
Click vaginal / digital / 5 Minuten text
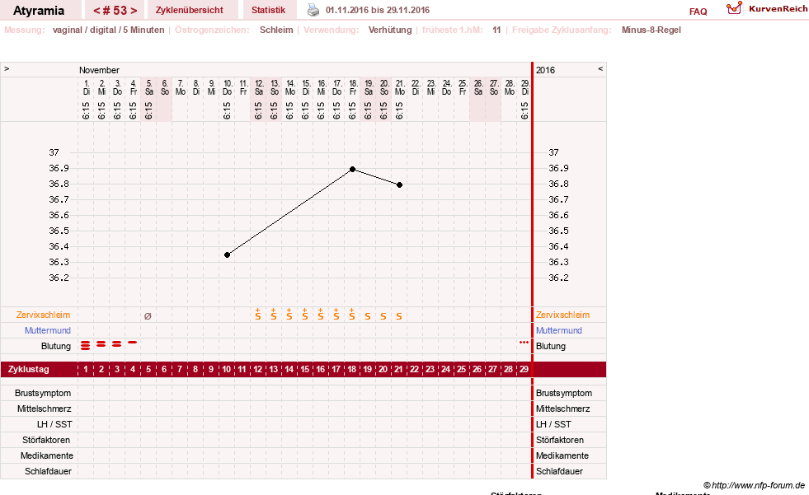click(x=108, y=30)
